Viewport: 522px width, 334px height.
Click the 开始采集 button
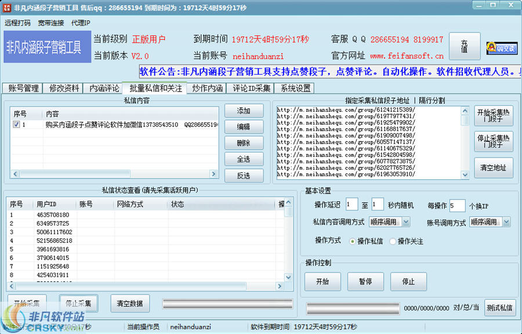click(27, 303)
